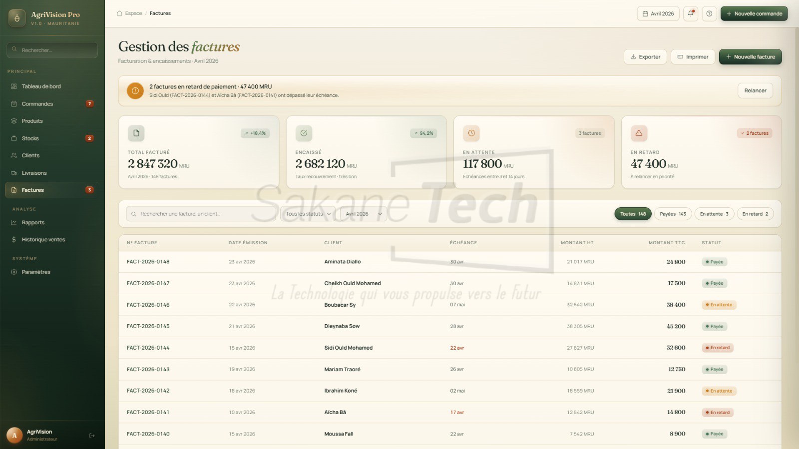
Task: Select the 'En attente · 3' filter tab
Action: (714, 214)
